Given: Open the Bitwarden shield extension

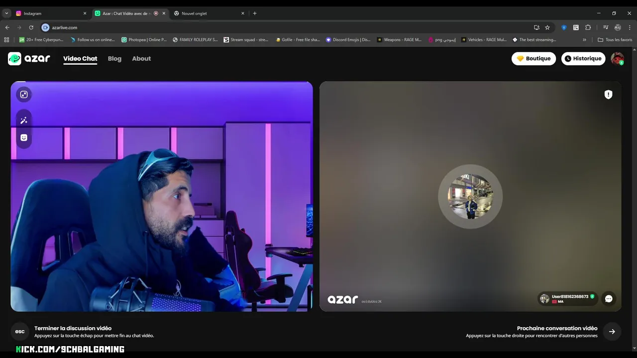Looking at the screenshot, I should (x=564, y=27).
